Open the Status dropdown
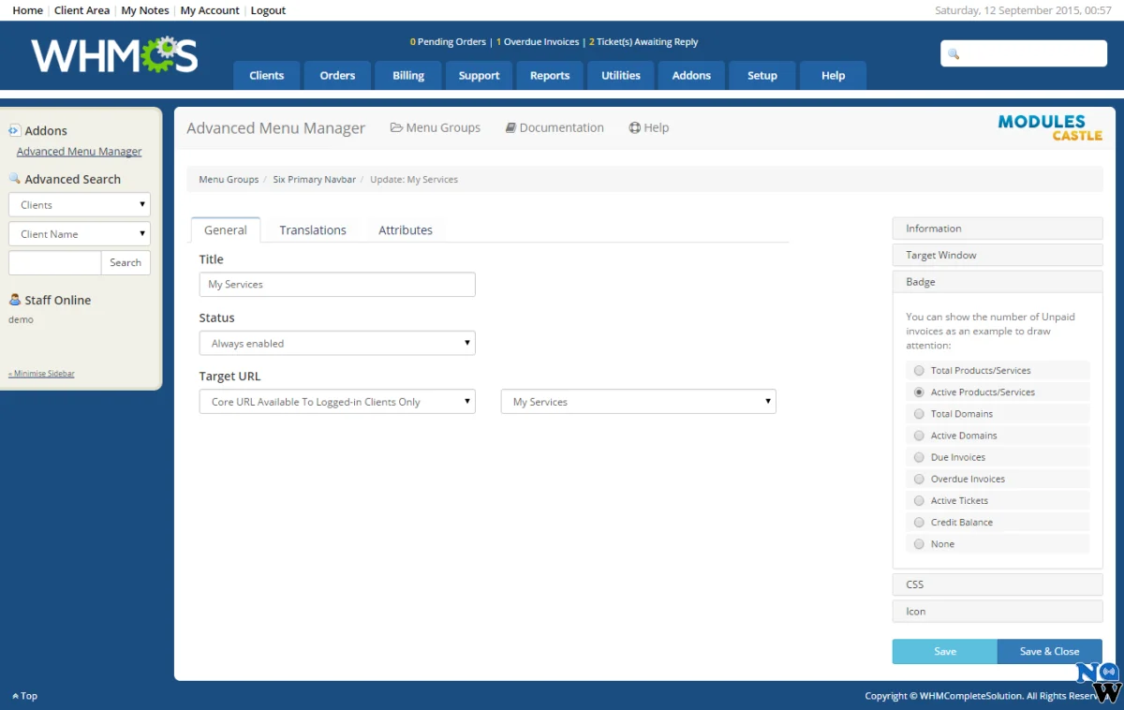This screenshot has height=710, width=1124. coord(337,344)
